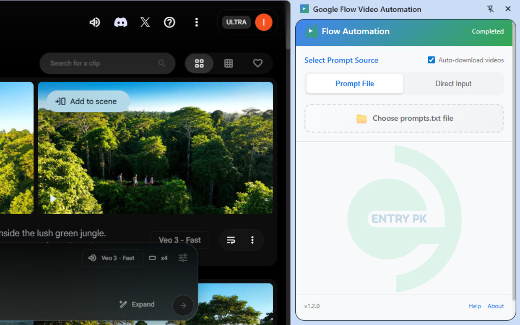Mute sound using the speaker icon
Viewport: 520px width, 325px height.
[x=95, y=22]
